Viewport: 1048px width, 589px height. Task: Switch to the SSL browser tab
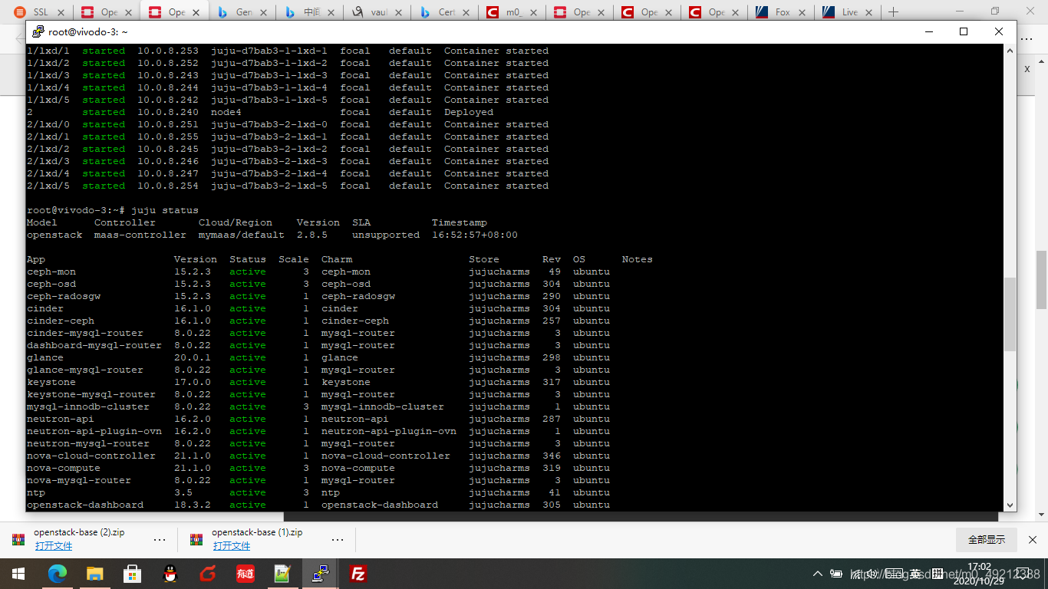38,12
